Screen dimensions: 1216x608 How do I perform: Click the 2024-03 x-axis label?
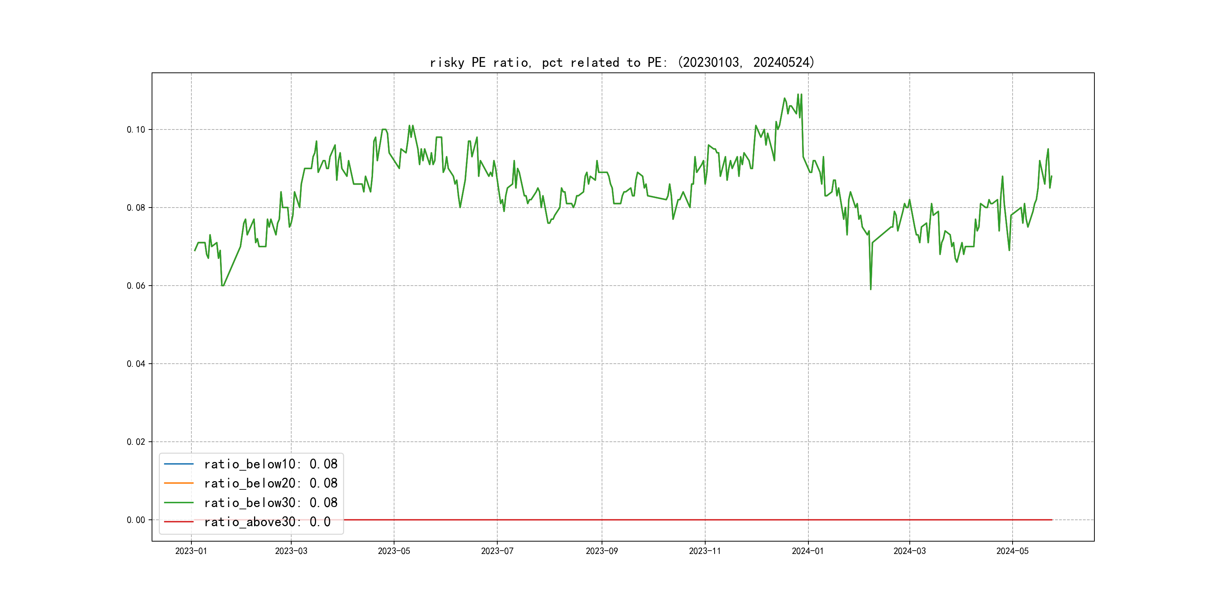[910, 551]
